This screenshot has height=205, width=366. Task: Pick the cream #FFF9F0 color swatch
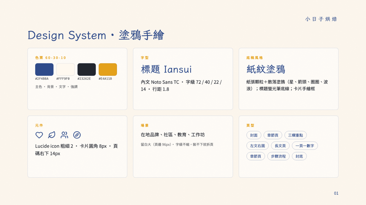[65, 69]
